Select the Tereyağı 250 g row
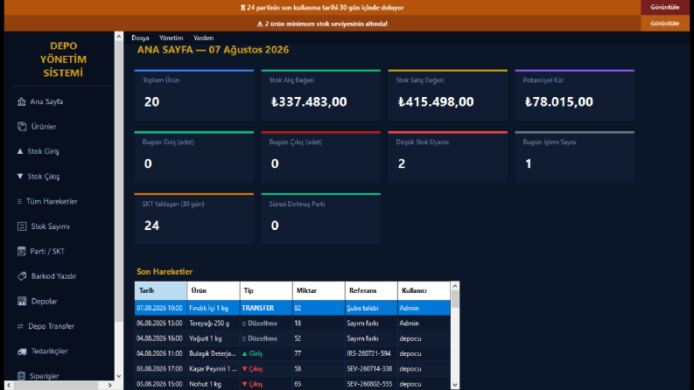694x390 pixels. click(292, 324)
